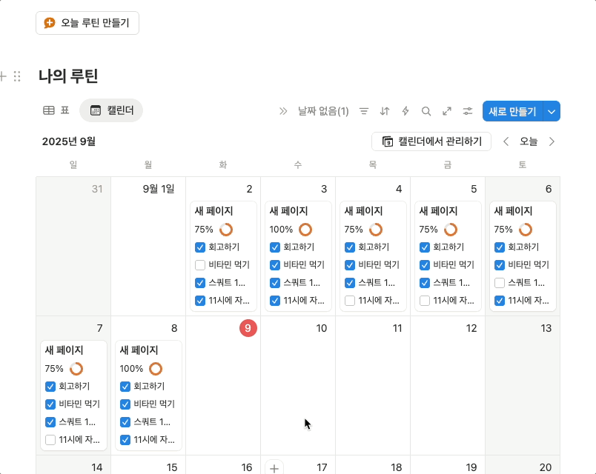Go to previous month with left chevron
Screen dimensions: 596x474
click(506, 141)
